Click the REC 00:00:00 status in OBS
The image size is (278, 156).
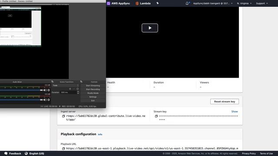pyautogui.click(x=67, y=107)
